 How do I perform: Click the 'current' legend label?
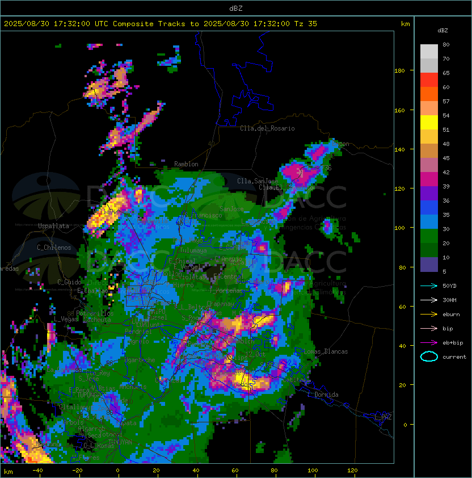tap(454, 357)
